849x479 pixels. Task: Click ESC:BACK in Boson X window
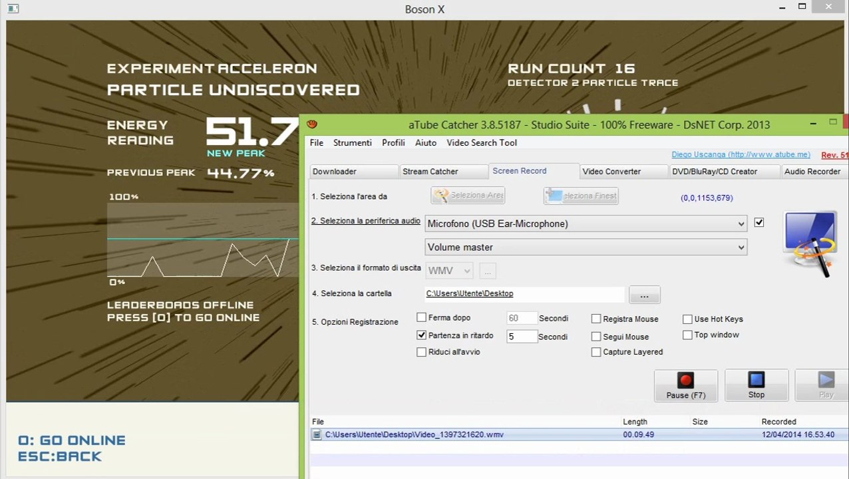coord(60,456)
